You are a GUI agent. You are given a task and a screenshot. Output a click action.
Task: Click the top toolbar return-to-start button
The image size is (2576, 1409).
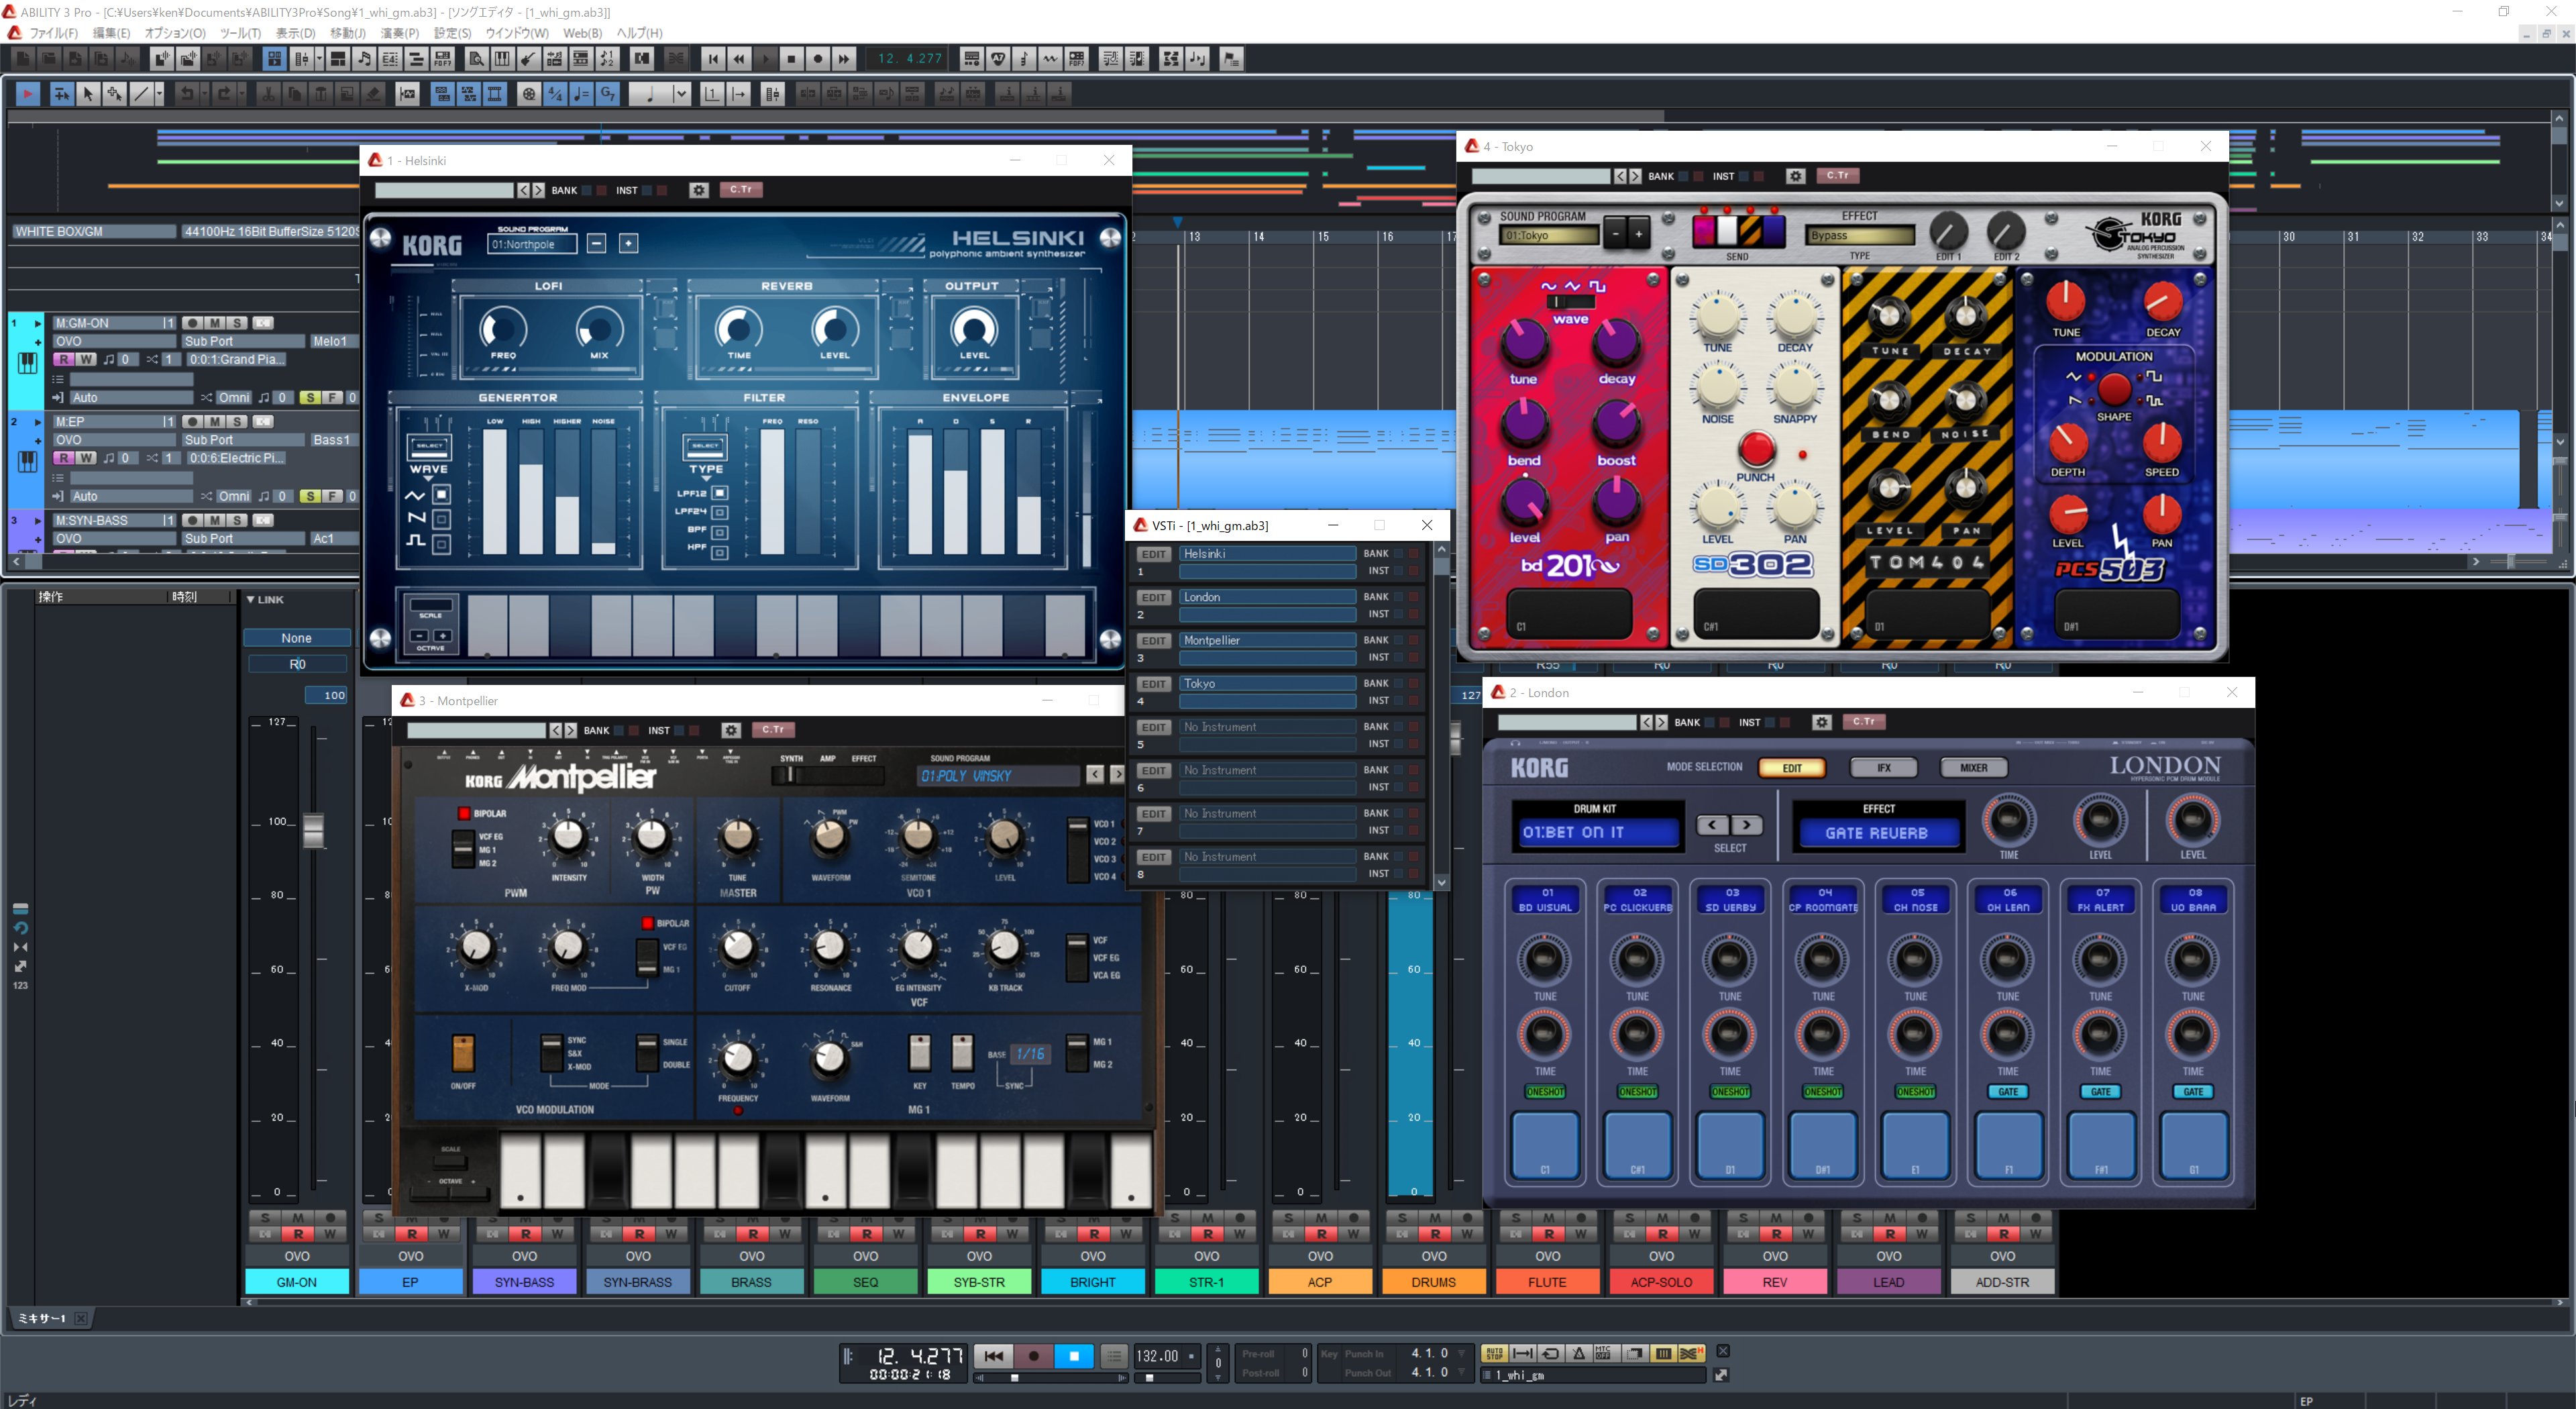pos(713,59)
